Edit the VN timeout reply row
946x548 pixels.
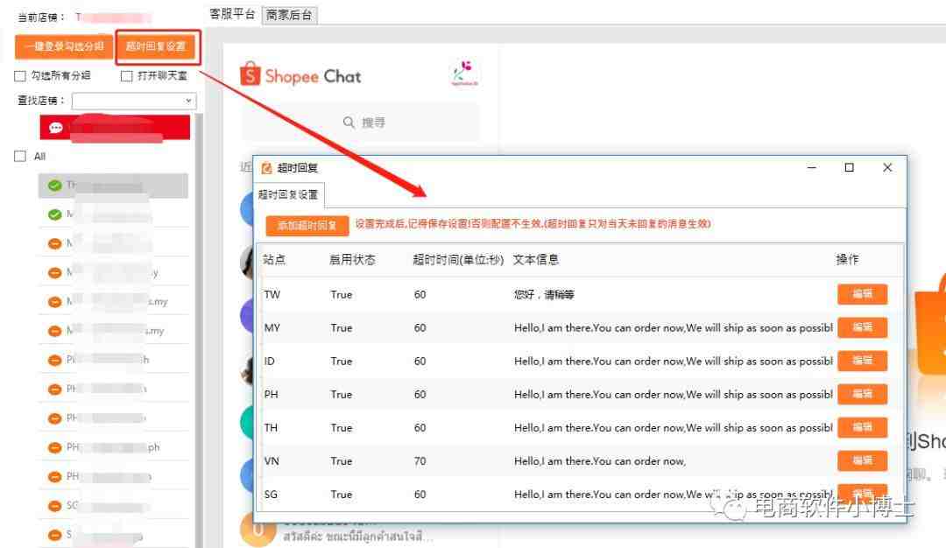862,460
